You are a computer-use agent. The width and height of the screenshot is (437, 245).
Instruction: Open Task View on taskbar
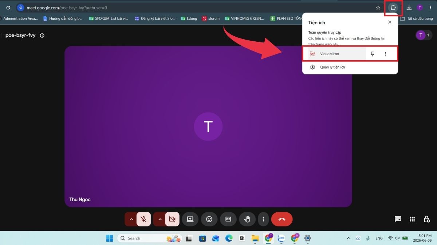click(189, 238)
